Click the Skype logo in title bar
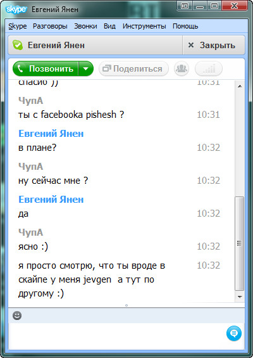 click(x=16, y=10)
